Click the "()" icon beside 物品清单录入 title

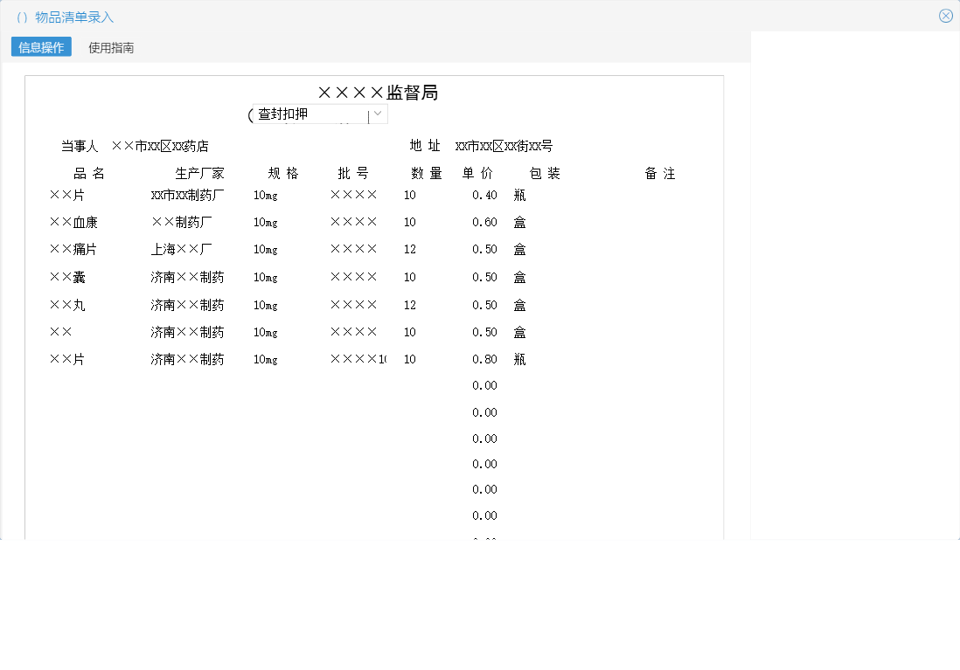[17, 16]
